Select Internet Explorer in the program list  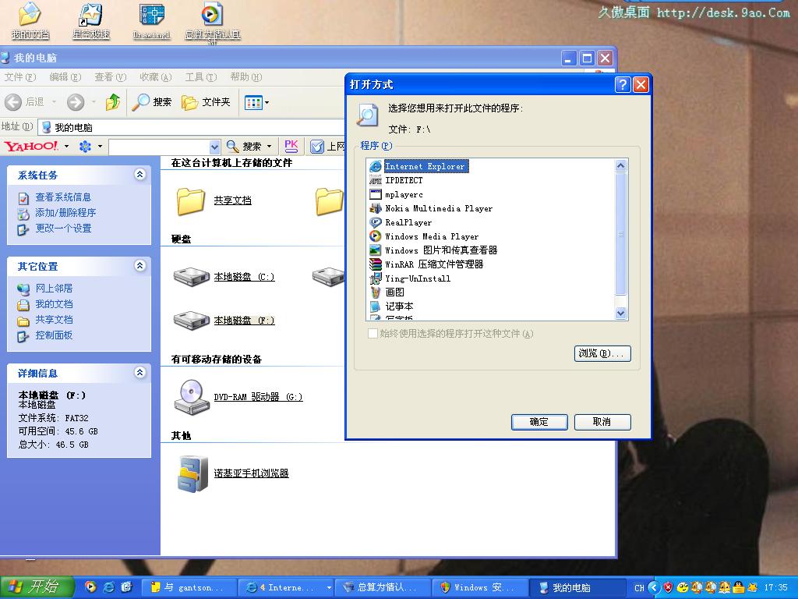point(426,167)
